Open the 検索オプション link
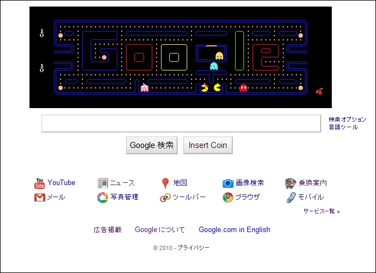 point(347,119)
